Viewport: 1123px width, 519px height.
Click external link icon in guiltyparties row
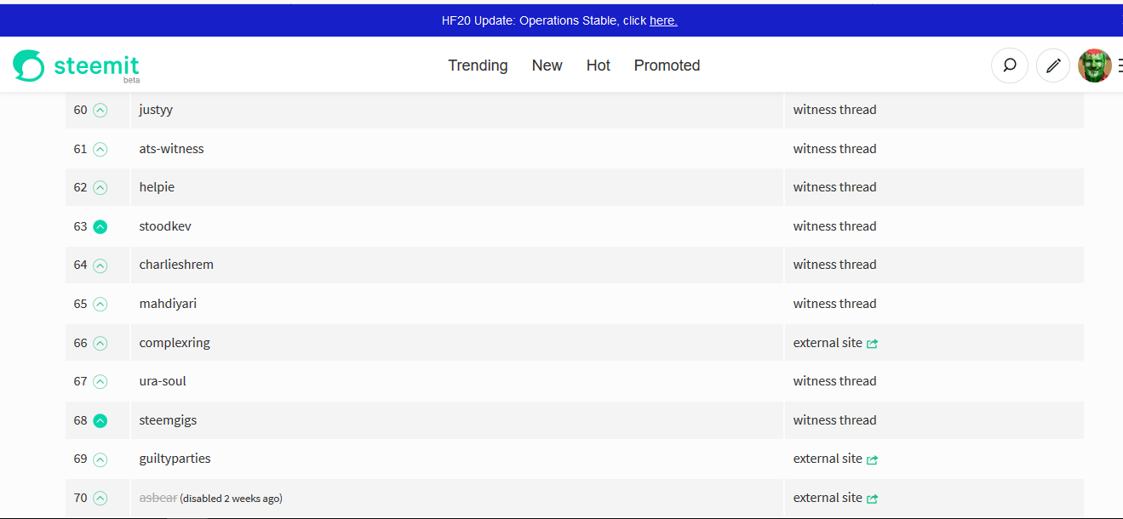[872, 459]
